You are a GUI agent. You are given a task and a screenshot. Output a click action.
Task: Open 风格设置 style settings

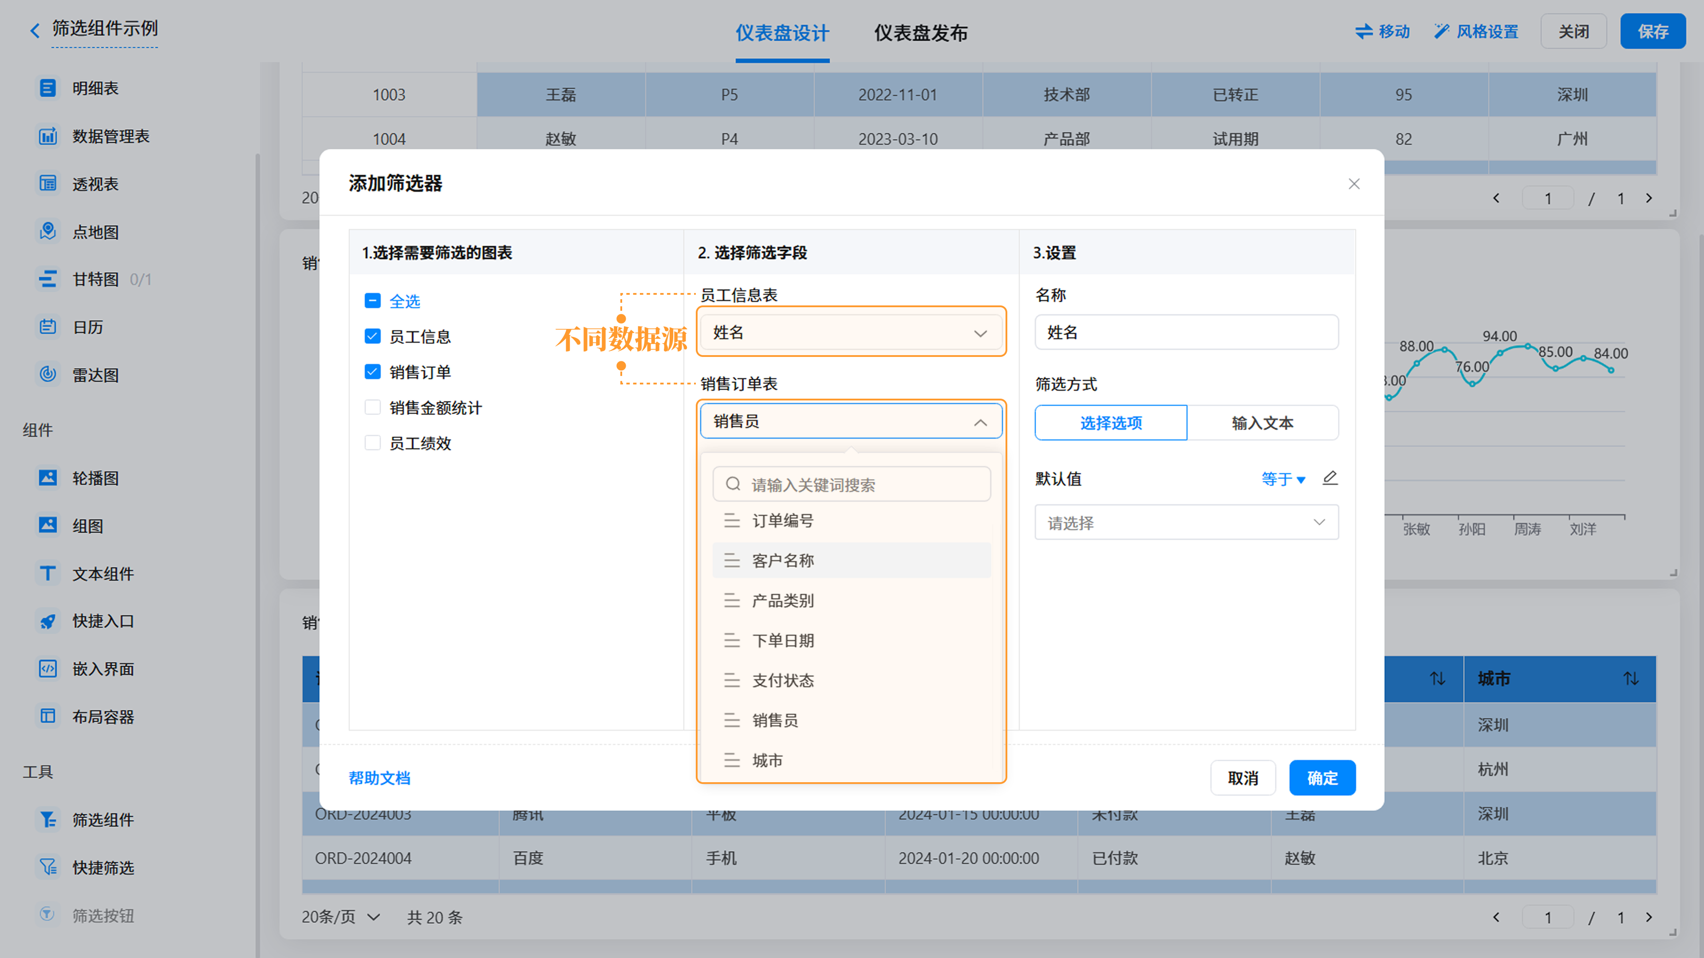tap(1476, 31)
